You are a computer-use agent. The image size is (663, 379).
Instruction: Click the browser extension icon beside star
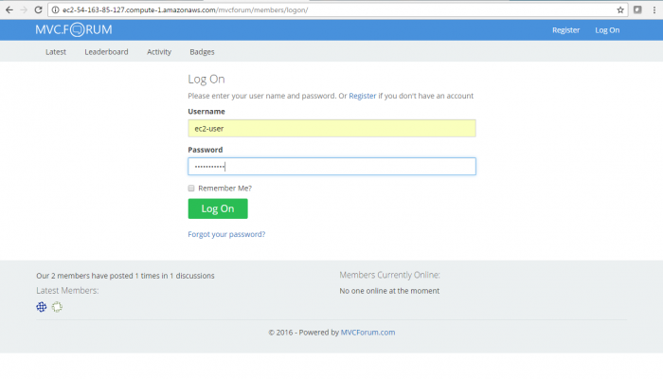coord(637,9)
